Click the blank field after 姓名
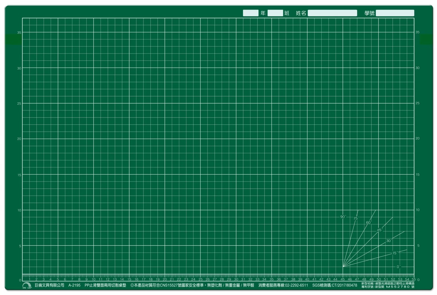Image resolution: width=437 pixels, height=295 pixels. (332, 13)
